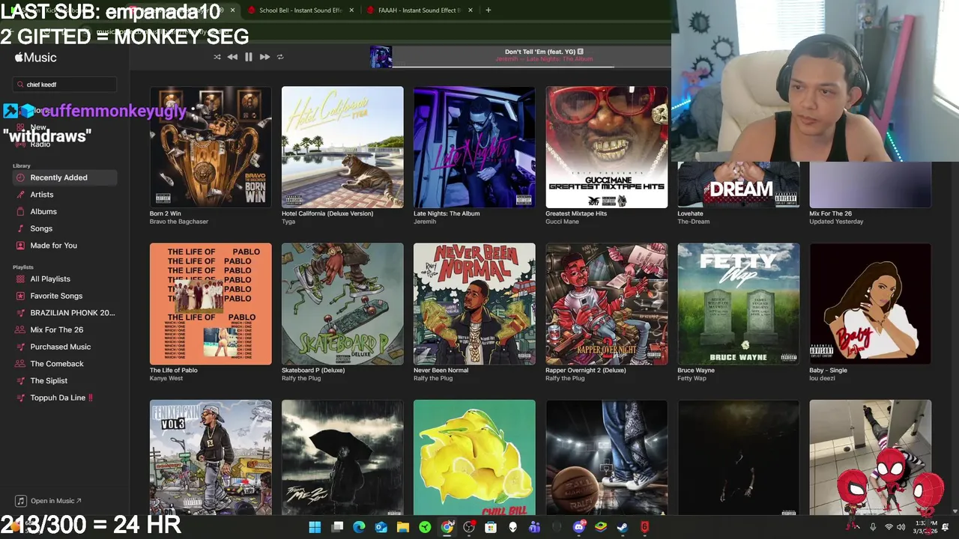
Task: Click the lou deezi artist link
Action: point(823,379)
